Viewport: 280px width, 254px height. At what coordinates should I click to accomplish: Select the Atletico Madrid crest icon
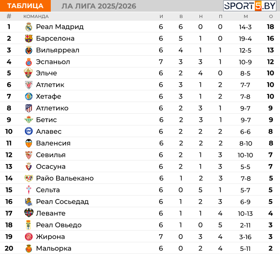coord(29,108)
